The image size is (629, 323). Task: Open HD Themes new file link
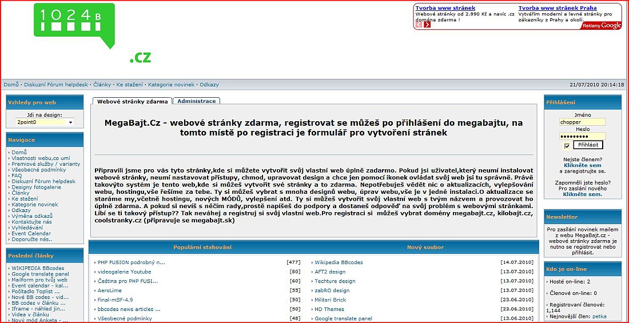[329, 309]
